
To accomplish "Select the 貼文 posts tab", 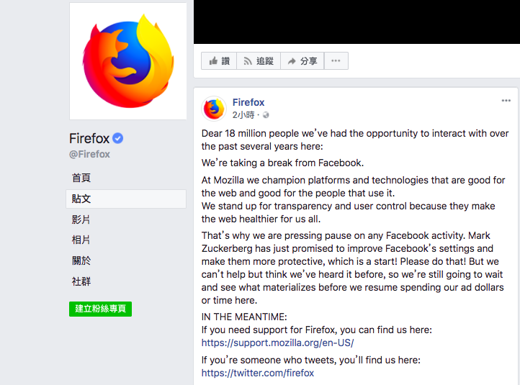I will (126, 199).
